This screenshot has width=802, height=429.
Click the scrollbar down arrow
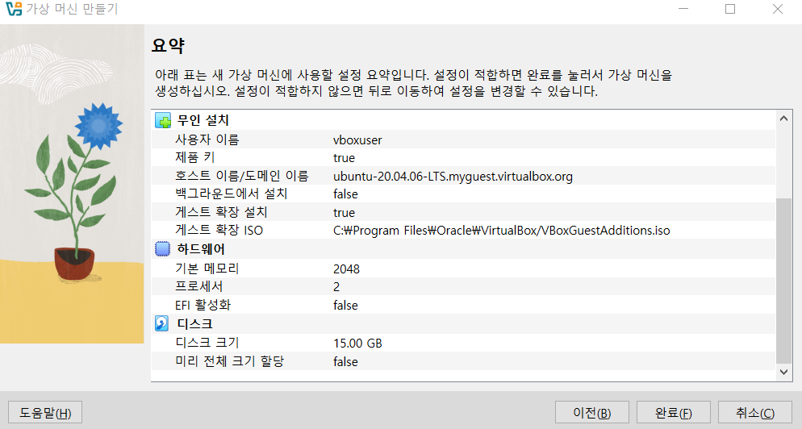pyautogui.click(x=783, y=373)
